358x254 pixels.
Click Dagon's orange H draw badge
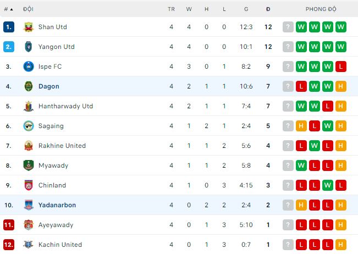pos(341,86)
